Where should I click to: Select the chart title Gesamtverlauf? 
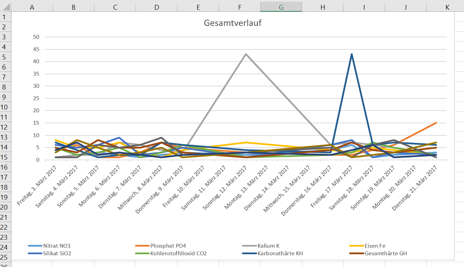coord(232,23)
